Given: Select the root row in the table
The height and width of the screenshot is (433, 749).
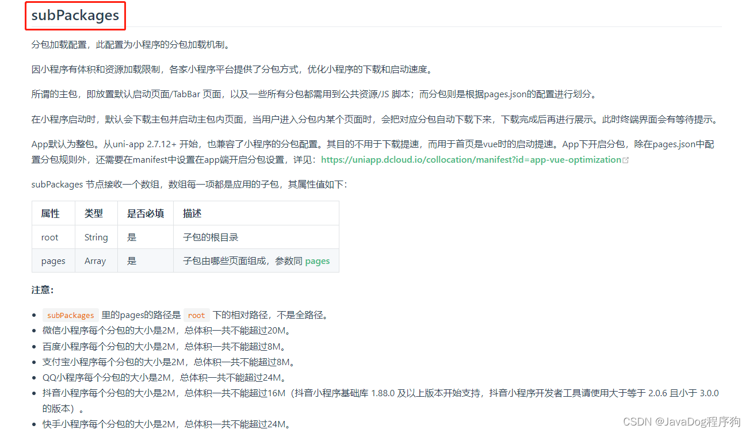Looking at the screenshot, I should pos(50,237).
